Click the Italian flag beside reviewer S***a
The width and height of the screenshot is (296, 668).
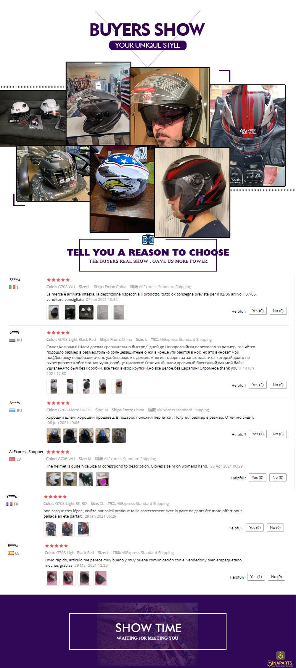(x=12, y=287)
